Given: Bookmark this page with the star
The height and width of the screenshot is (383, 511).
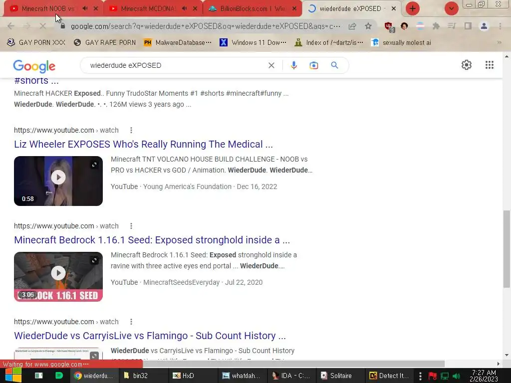Looking at the screenshot, I should tap(368, 26).
